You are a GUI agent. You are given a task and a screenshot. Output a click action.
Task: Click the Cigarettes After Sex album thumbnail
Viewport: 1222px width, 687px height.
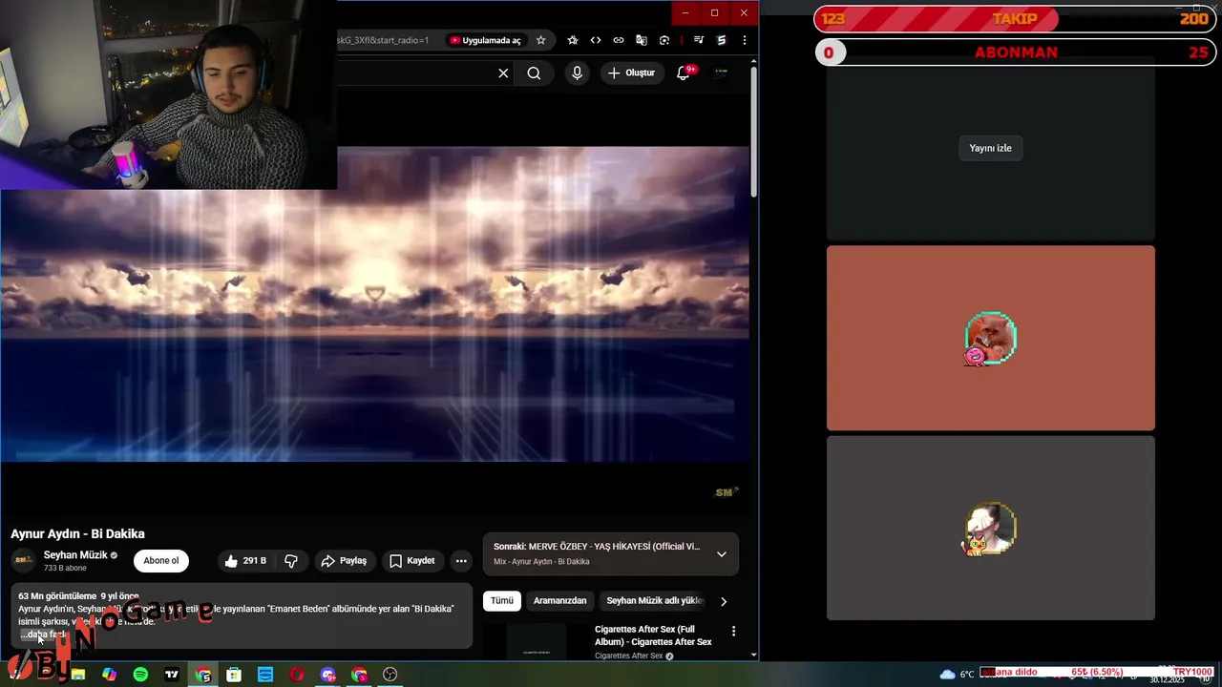[537, 642]
